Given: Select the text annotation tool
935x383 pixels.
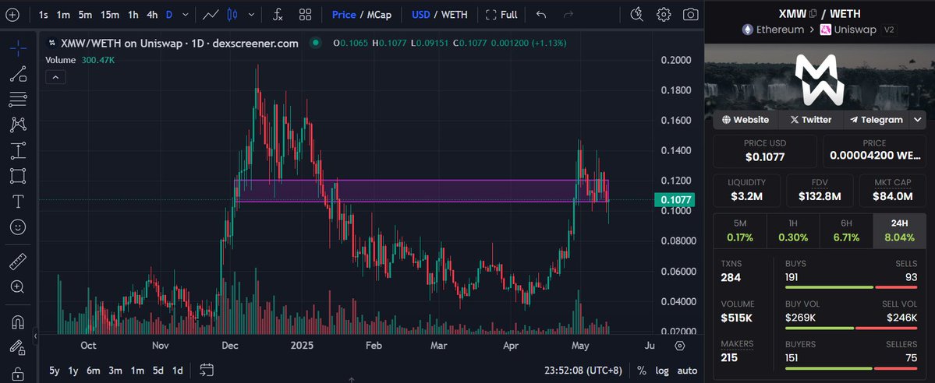Looking at the screenshot, I should point(18,202).
